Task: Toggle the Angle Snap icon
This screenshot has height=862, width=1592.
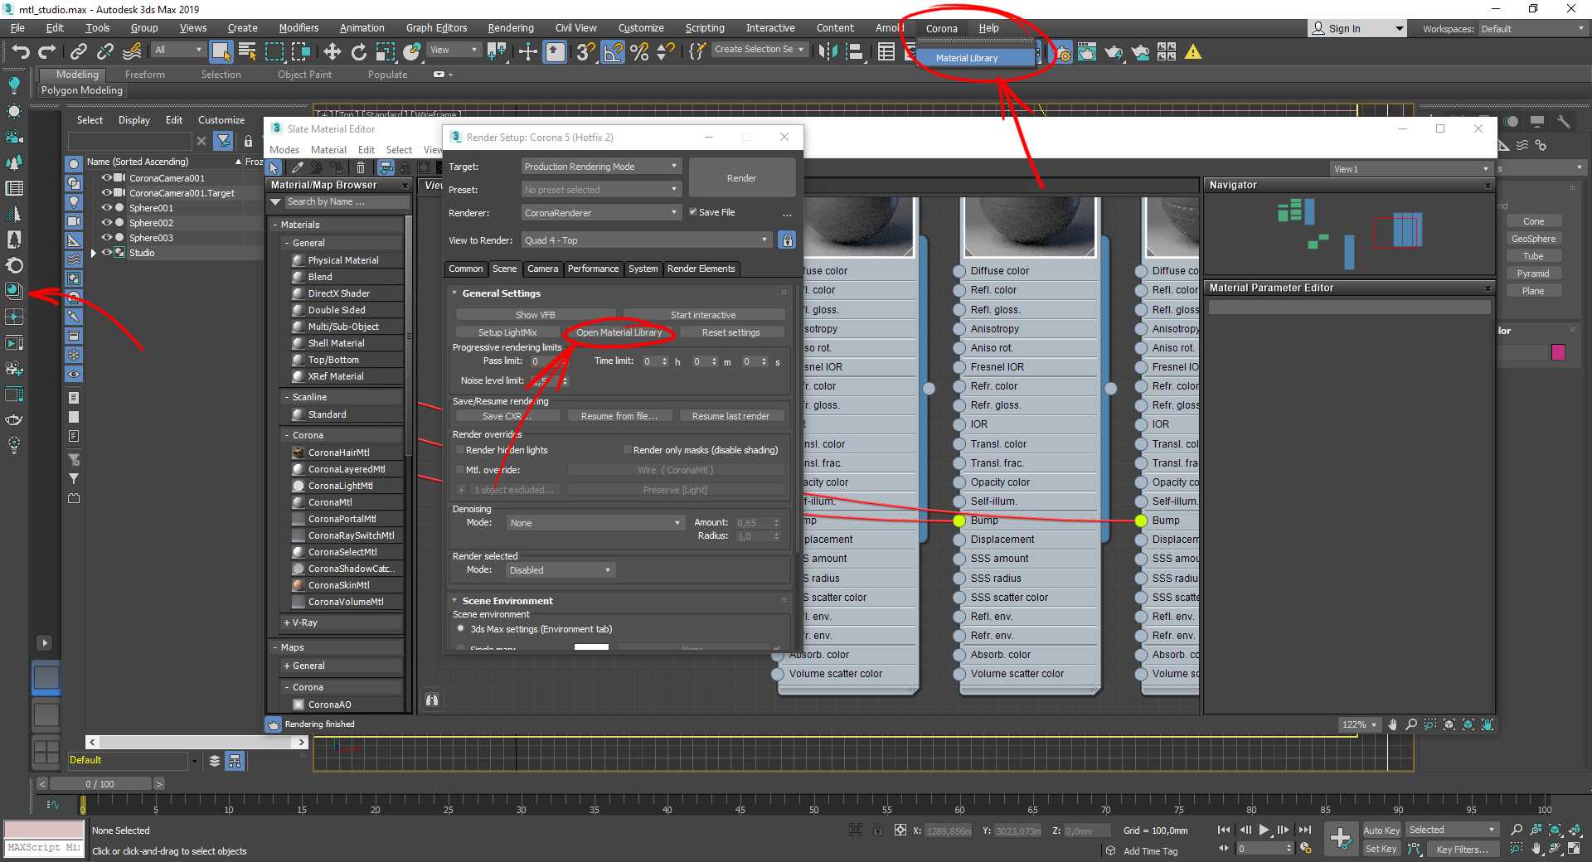Action: point(613,52)
